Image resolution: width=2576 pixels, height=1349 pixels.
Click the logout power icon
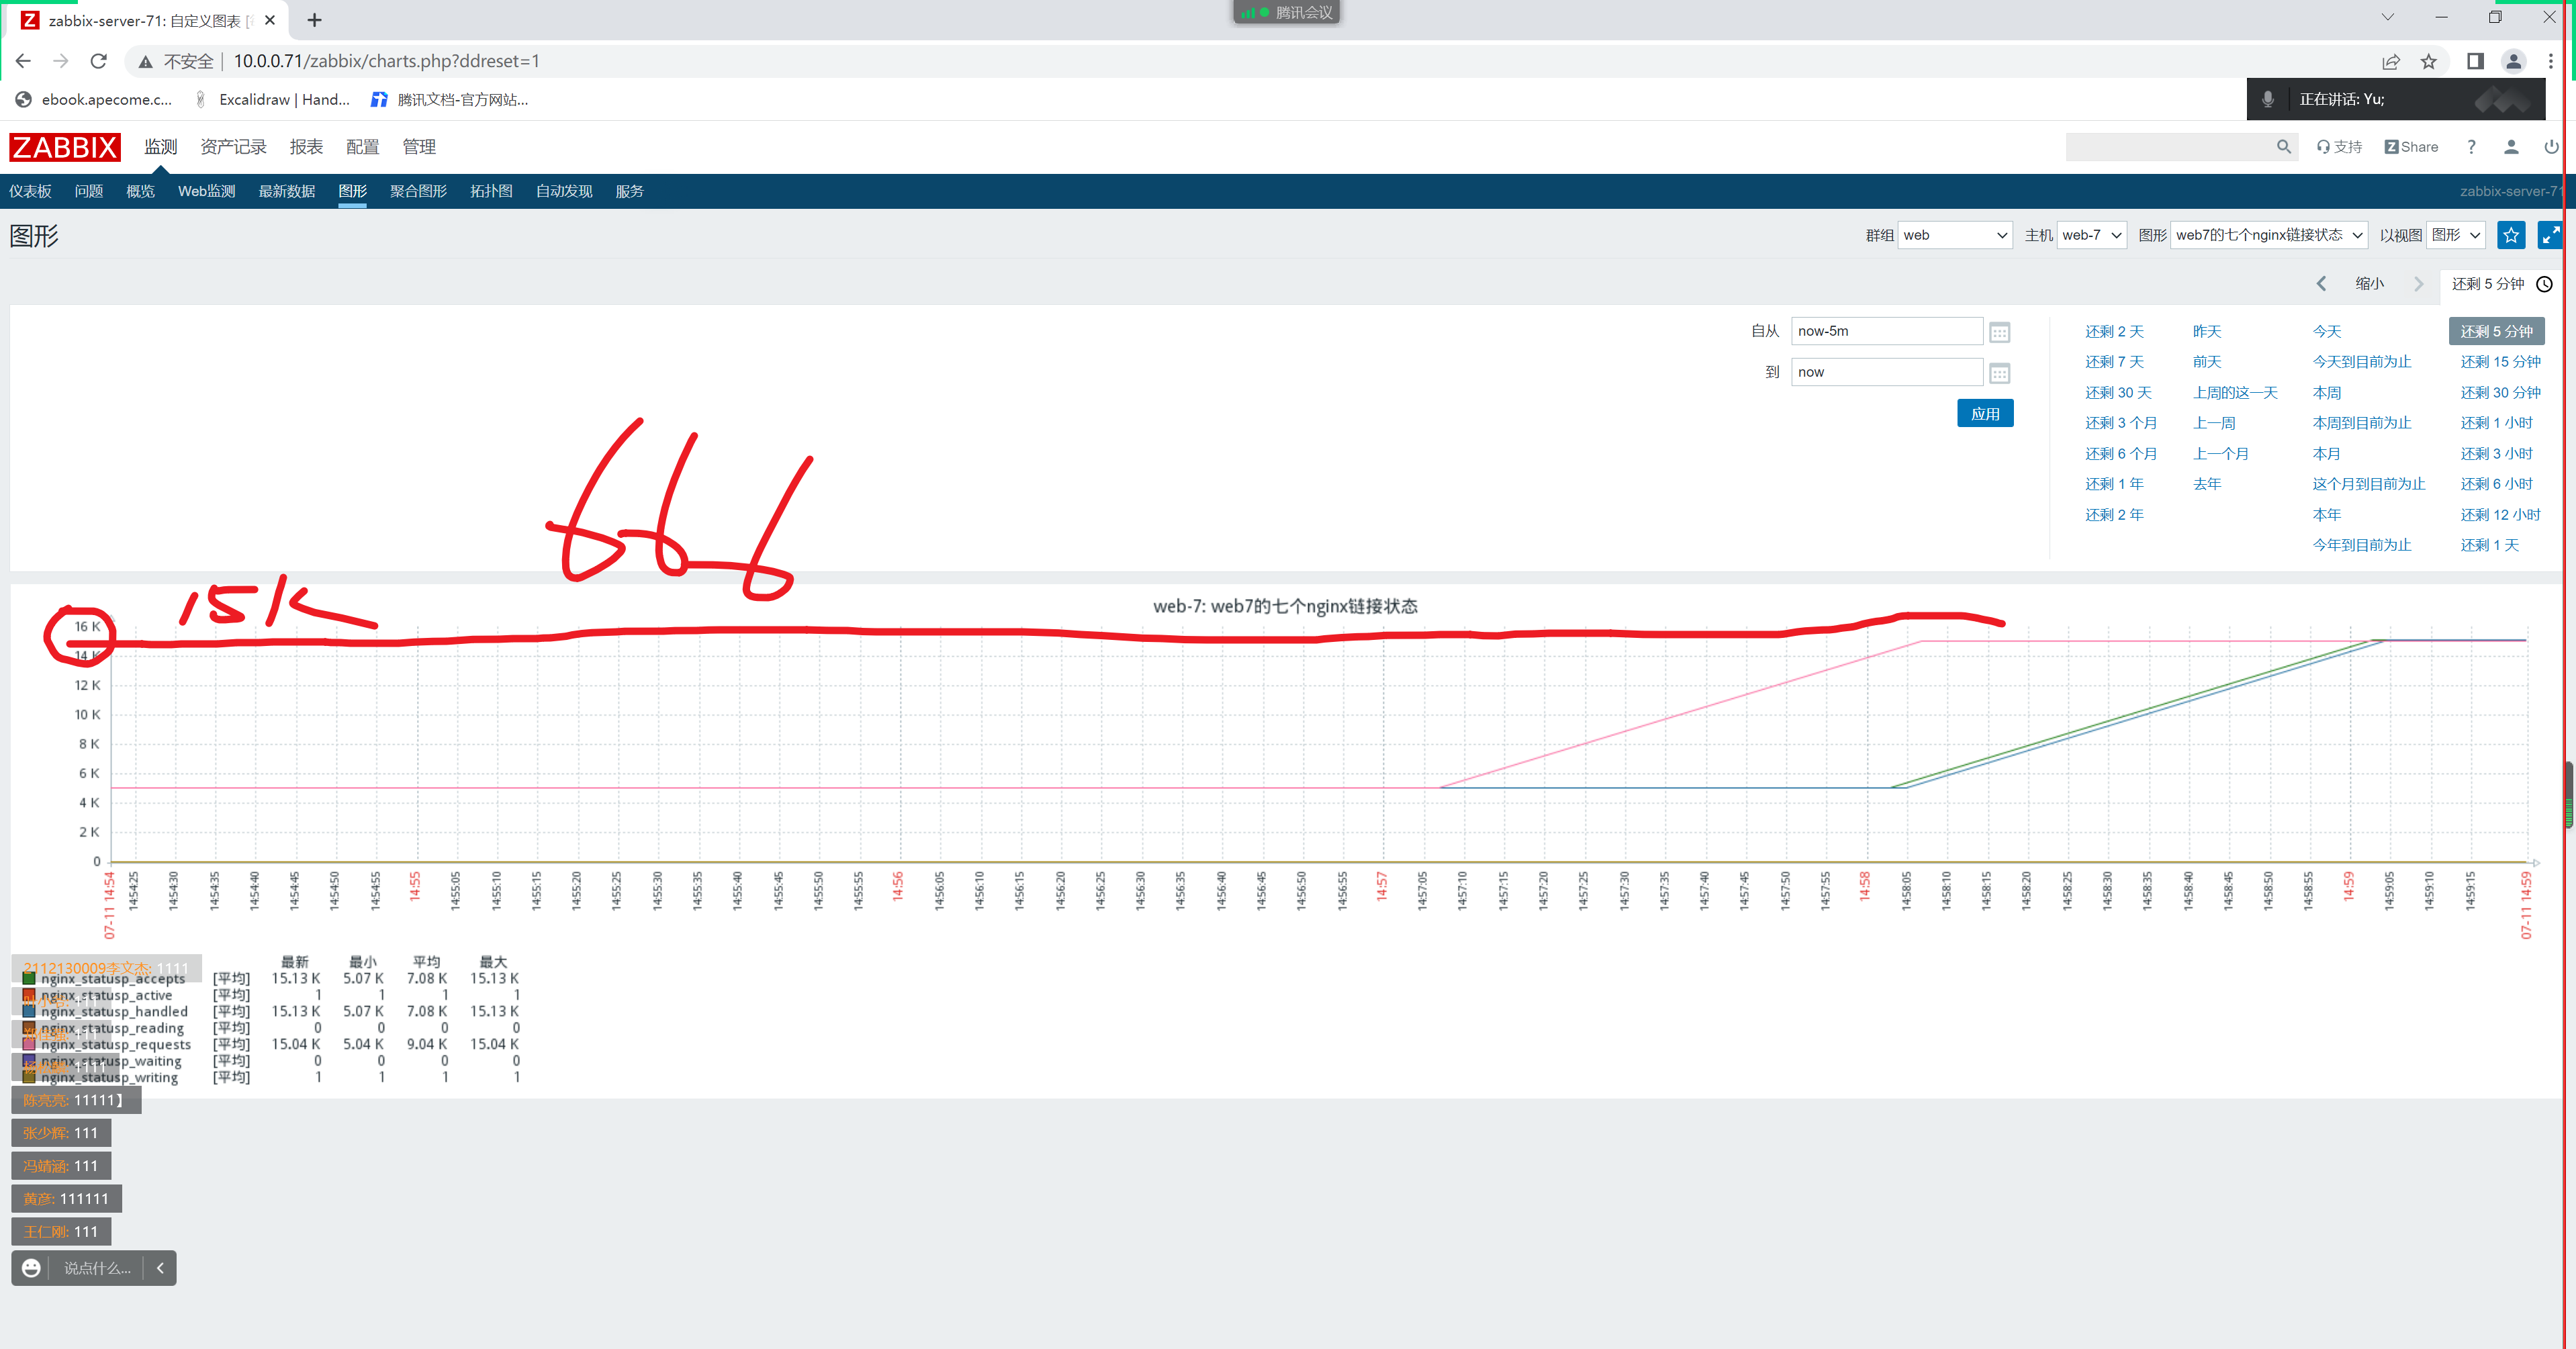2551,147
